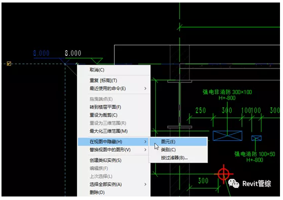Click 转到楼层平面(F) menu item

click(114, 107)
